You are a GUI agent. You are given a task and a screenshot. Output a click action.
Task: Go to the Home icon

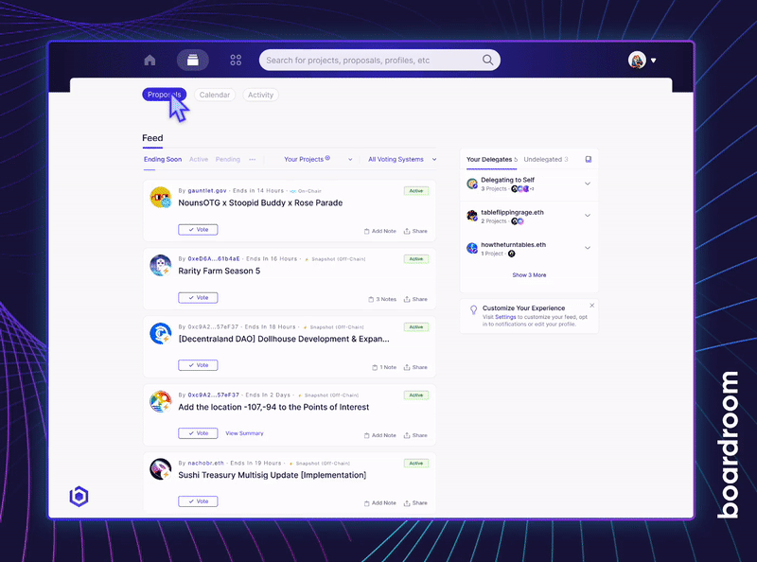pos(150,60)
